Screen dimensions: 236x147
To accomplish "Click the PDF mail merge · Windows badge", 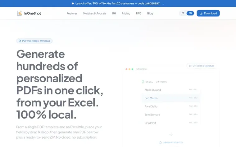I will tap(34, 41).
